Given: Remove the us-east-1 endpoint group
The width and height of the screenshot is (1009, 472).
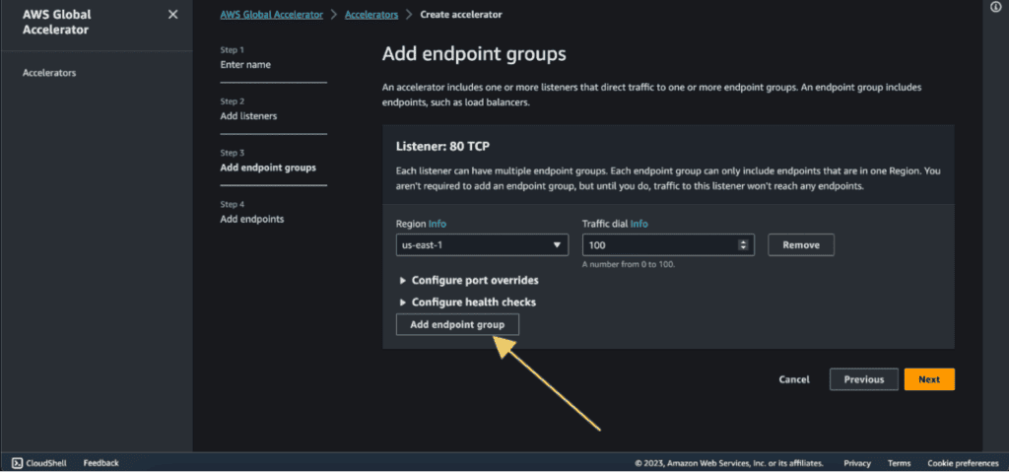Looking at the screenshot, I should tap(801, 244).
